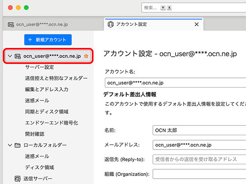Select 編集とアドレス入力 in sidebar
The image size is (246, 184).
coord(46,89)
